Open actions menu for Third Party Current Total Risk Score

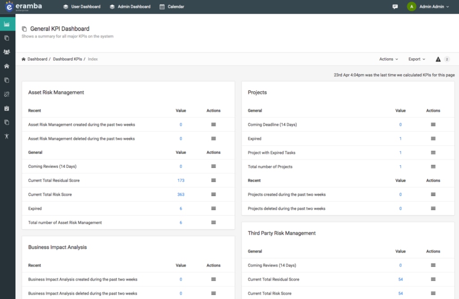(x=433, y=293)
